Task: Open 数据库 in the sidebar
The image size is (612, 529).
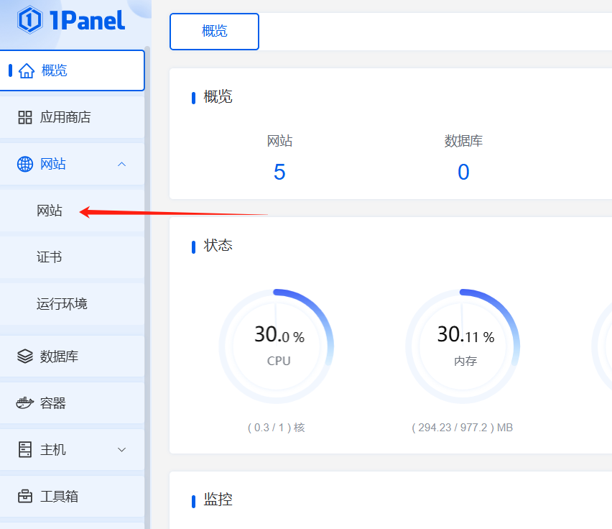Action: 73,356
